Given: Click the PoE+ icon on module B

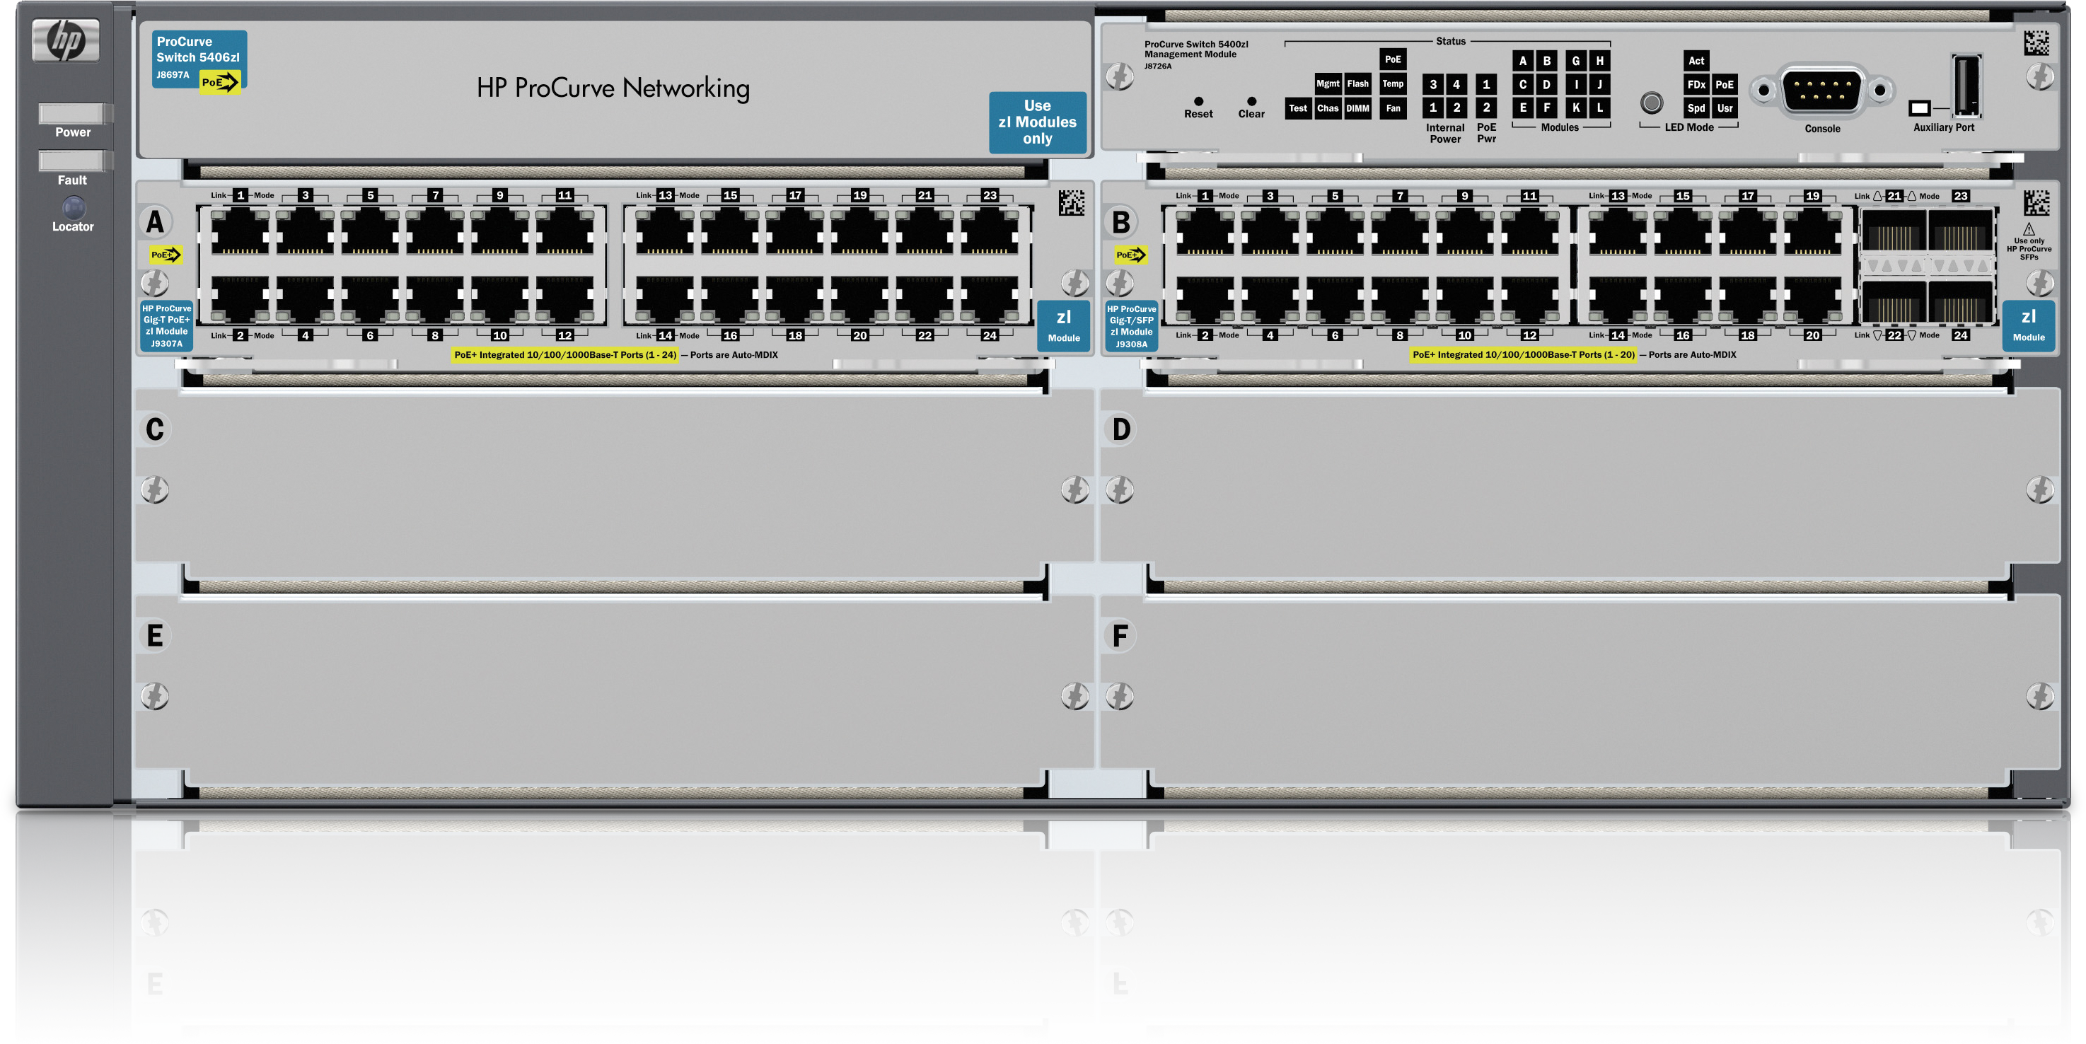Looking at the screenshot, I should tap(1130, 255).
